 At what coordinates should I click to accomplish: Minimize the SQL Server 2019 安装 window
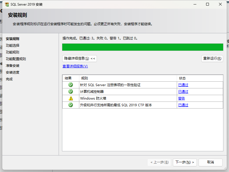click(195, 4)
